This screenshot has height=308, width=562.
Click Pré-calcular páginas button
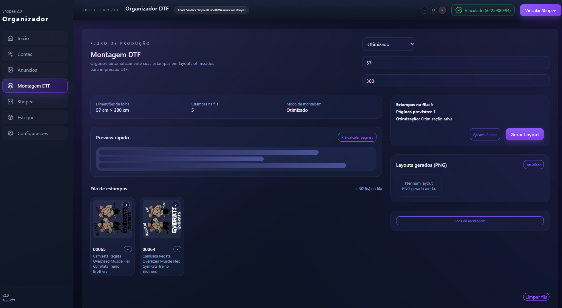(357, 137)
